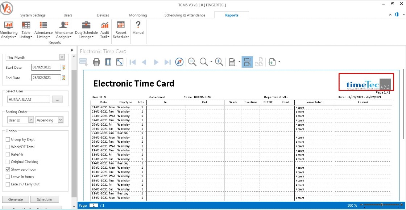The image size is (406, 210).
Task: Go to the next report page
Action: pyautogui.click(x=156, y=62)
